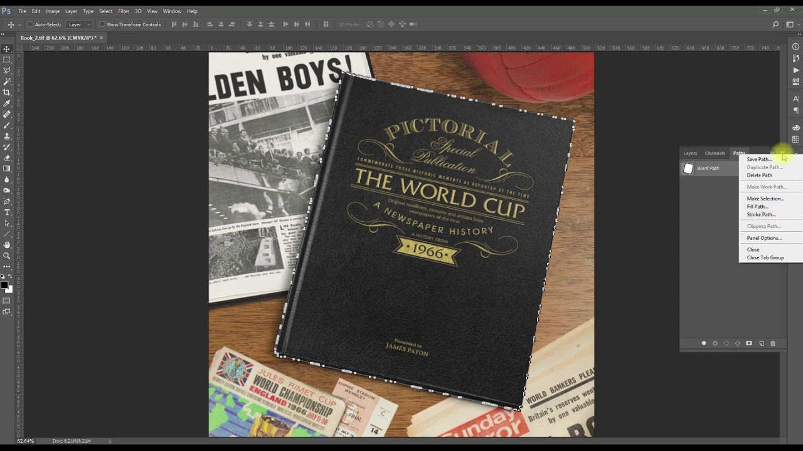This screenshot has height=451, width=803.
Task: Choose Make Selection from panel menu
Action: (x=765, y=199)
